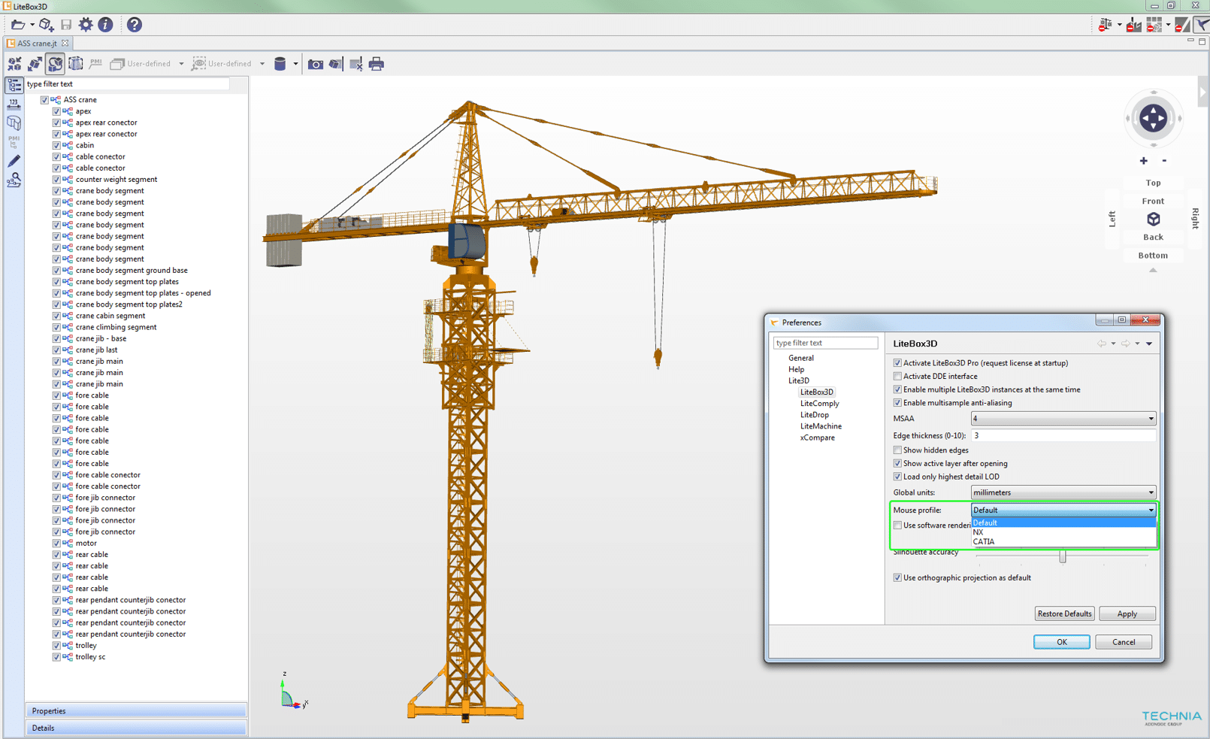This screenshot has width=1210, height=739.
Task: Click the wireframe box view icon
Action: (x=75, y=64)
